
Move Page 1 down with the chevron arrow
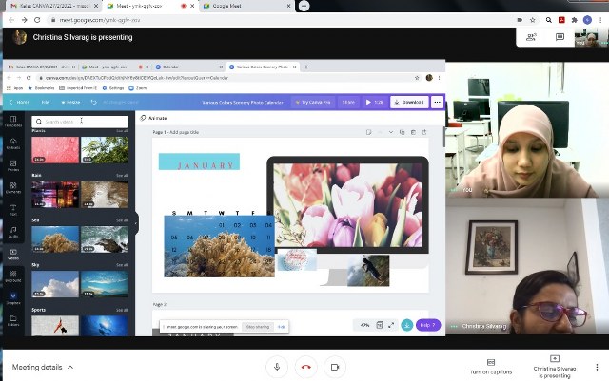tap(391, 132)
